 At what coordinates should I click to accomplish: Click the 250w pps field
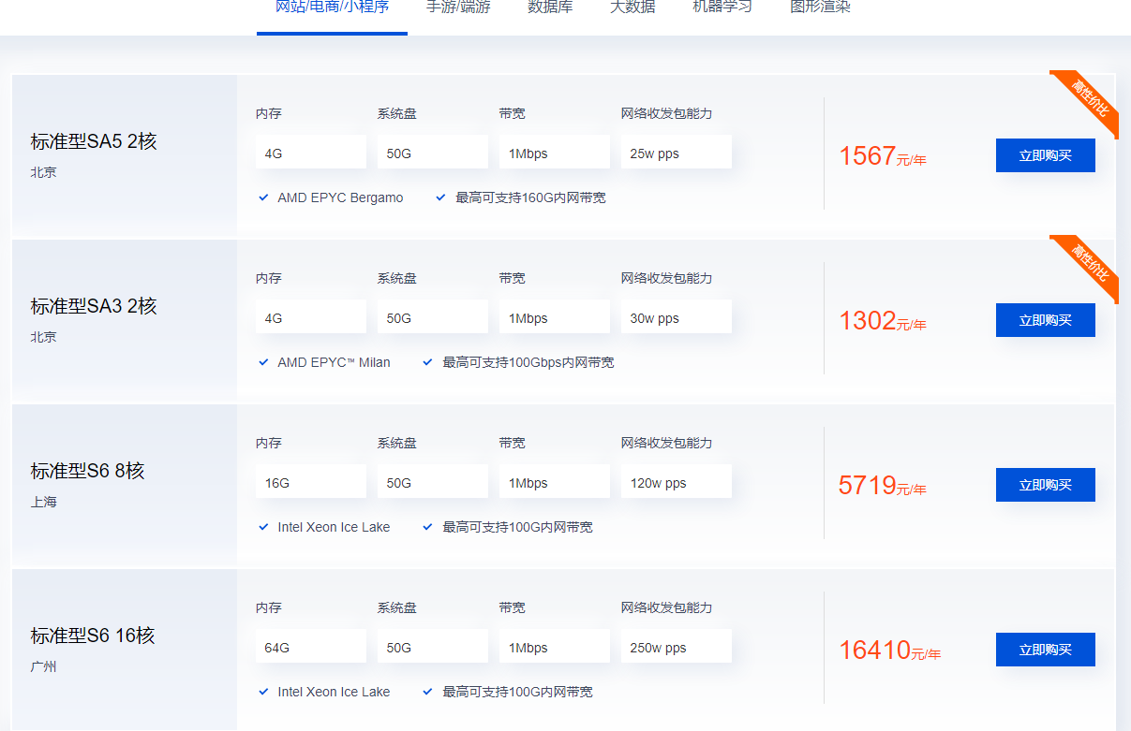[x=676, y=648]
